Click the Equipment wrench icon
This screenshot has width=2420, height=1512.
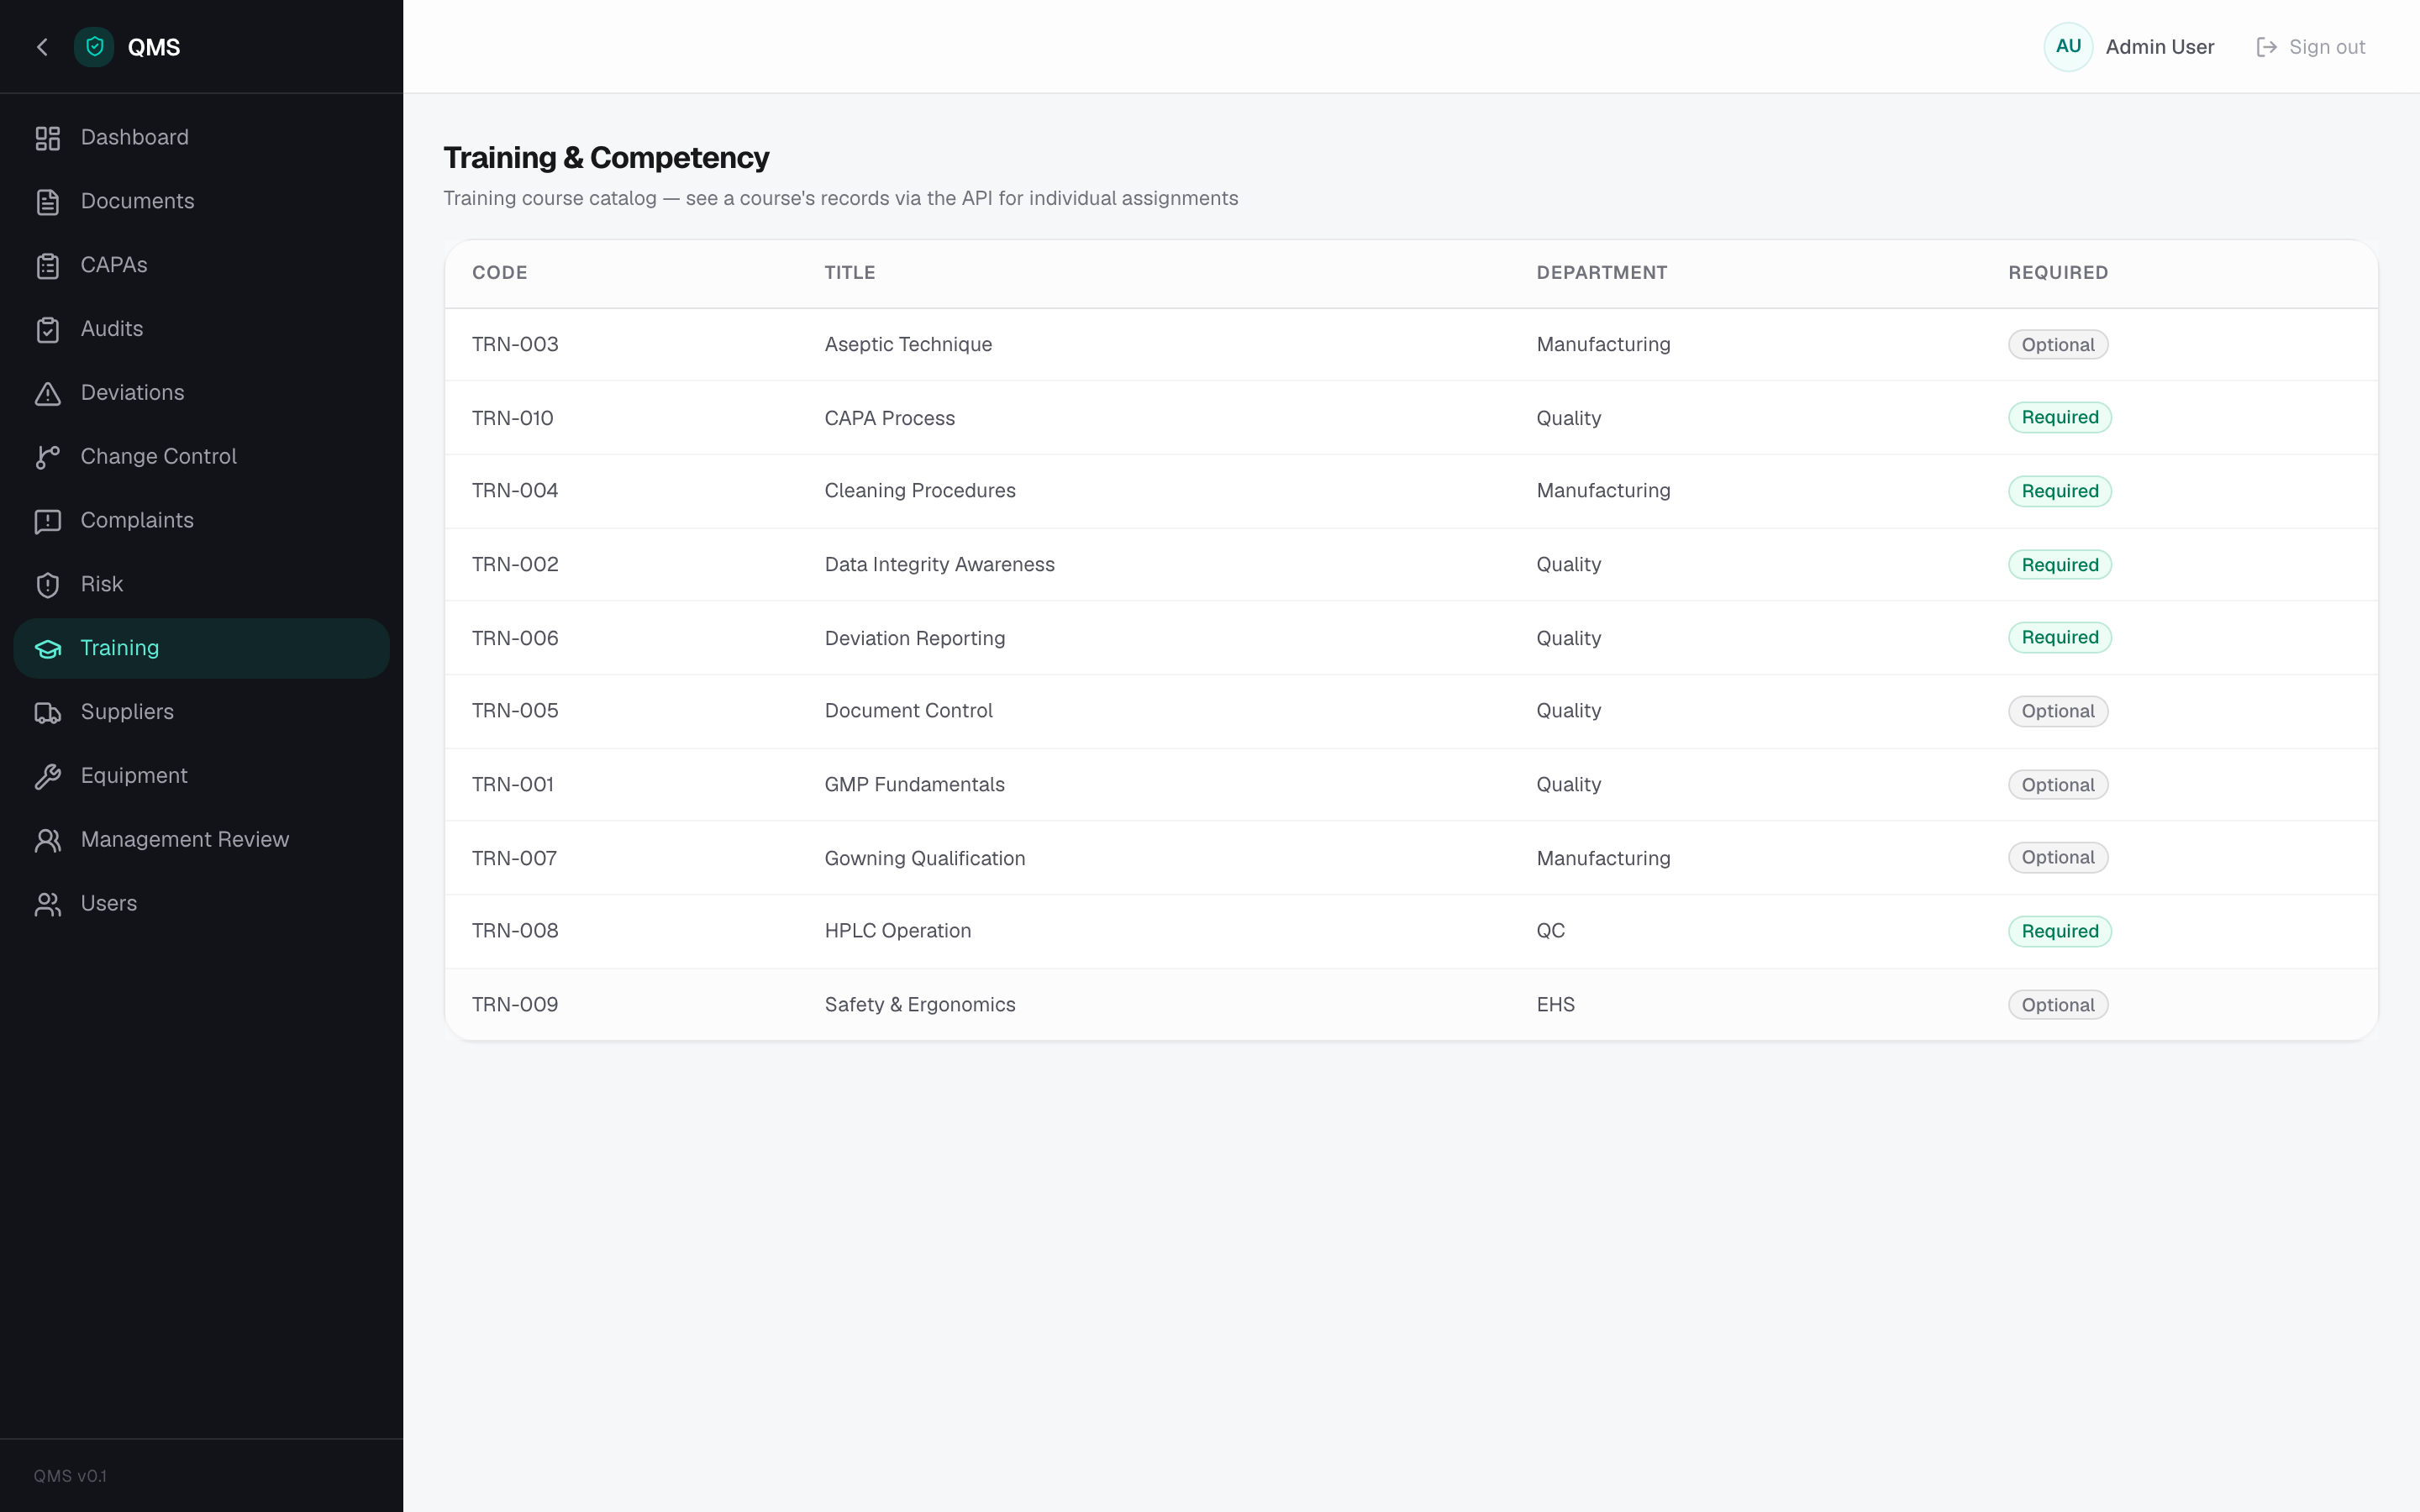(x=48, y=777)
